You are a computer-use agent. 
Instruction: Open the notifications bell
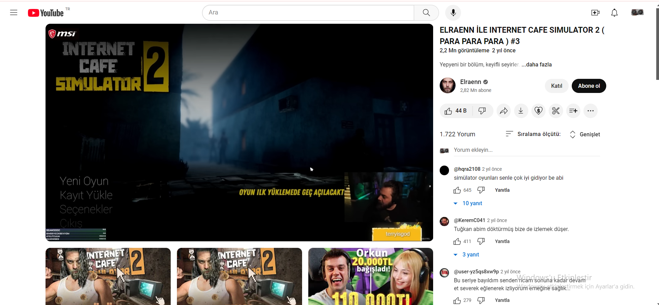click(615, 13)
